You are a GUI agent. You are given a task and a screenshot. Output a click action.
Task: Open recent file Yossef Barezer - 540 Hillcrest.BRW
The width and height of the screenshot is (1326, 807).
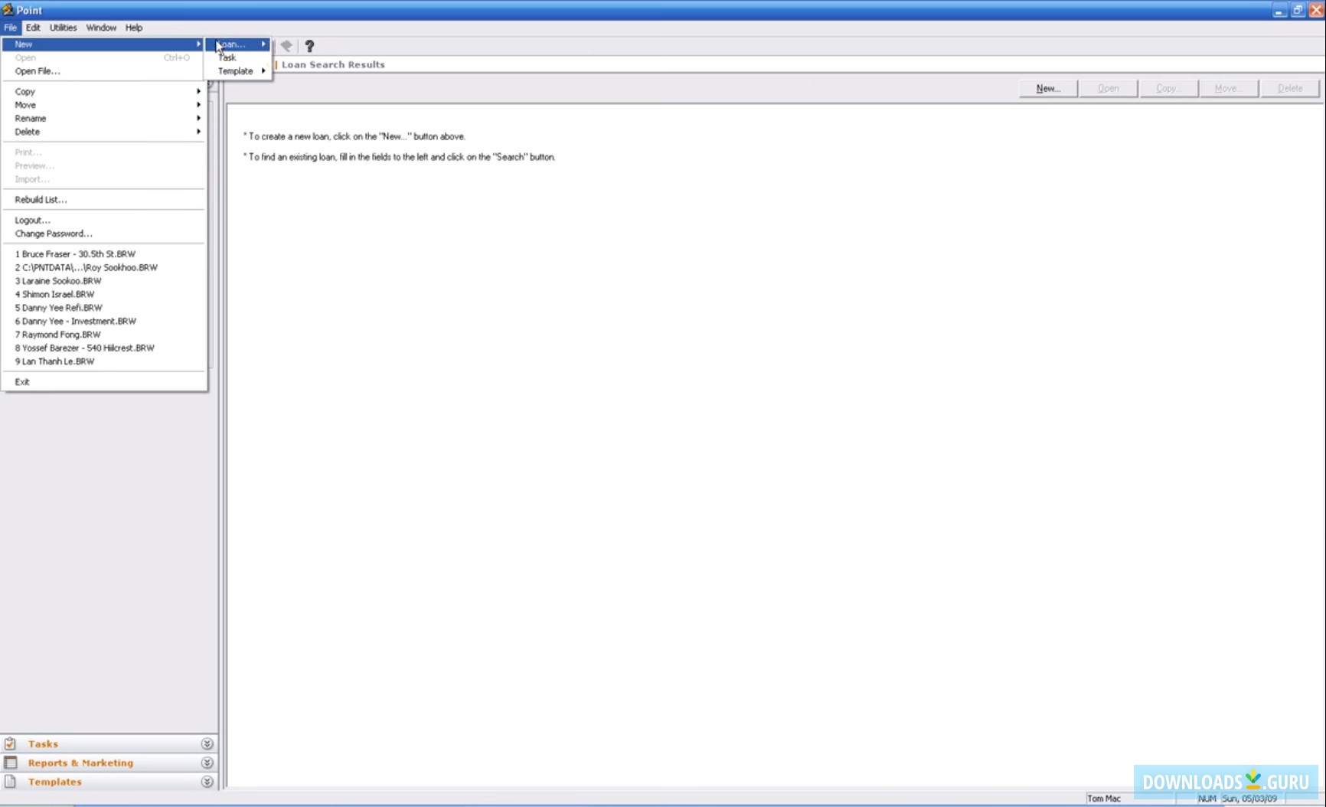click(x=104, y=348)
